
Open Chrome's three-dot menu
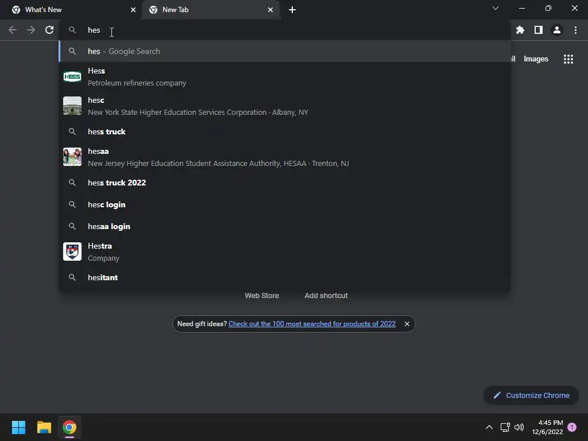[575, 30]
